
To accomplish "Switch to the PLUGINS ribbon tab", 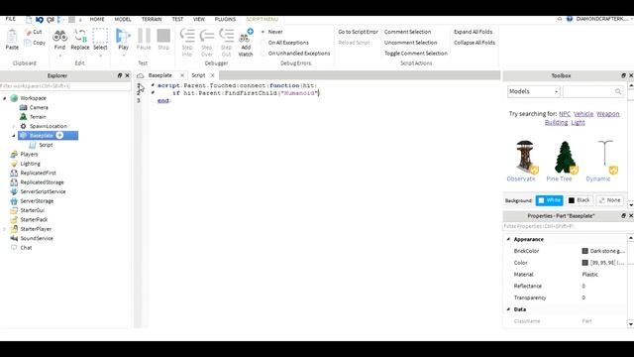I will click(225, 19).
